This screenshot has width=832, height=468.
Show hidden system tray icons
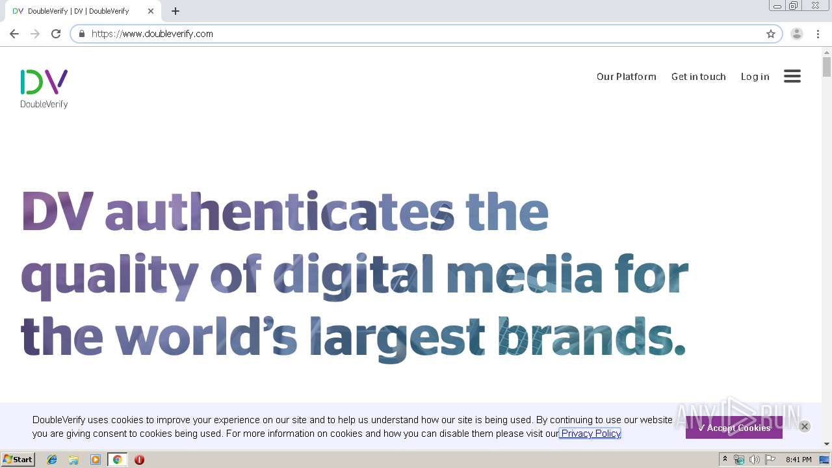coord(725,460)
